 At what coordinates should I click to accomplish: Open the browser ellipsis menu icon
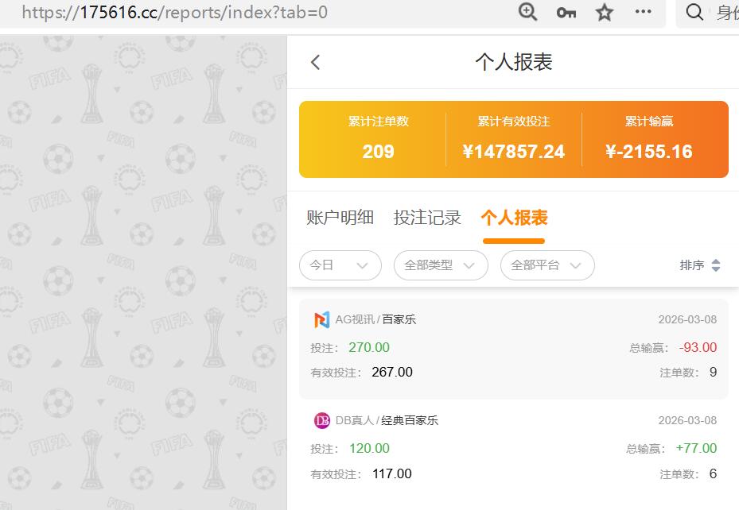[643, 13]
